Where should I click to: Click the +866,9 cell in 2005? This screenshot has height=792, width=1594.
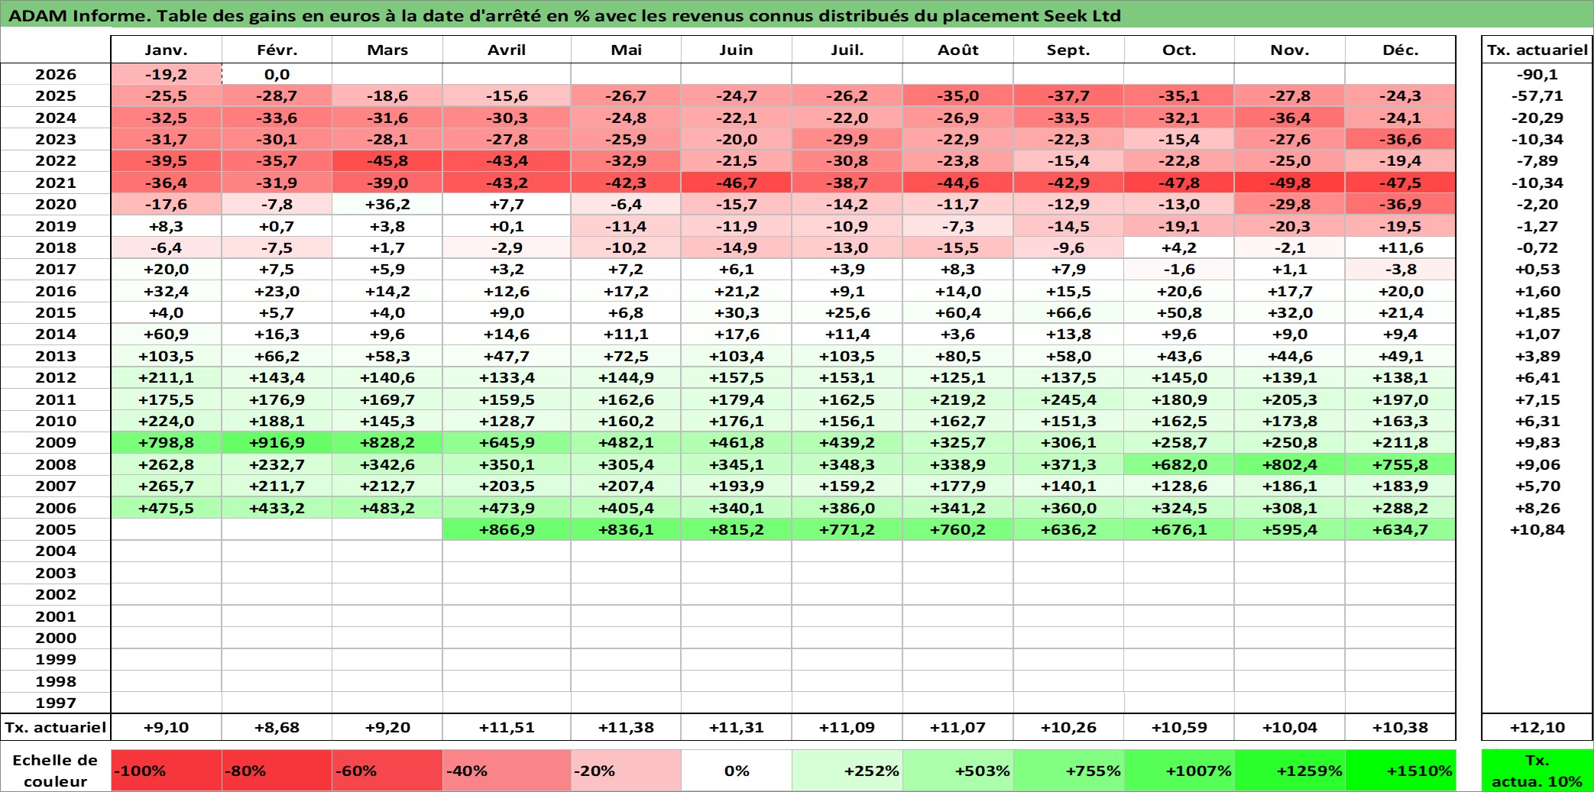point(507,529)
